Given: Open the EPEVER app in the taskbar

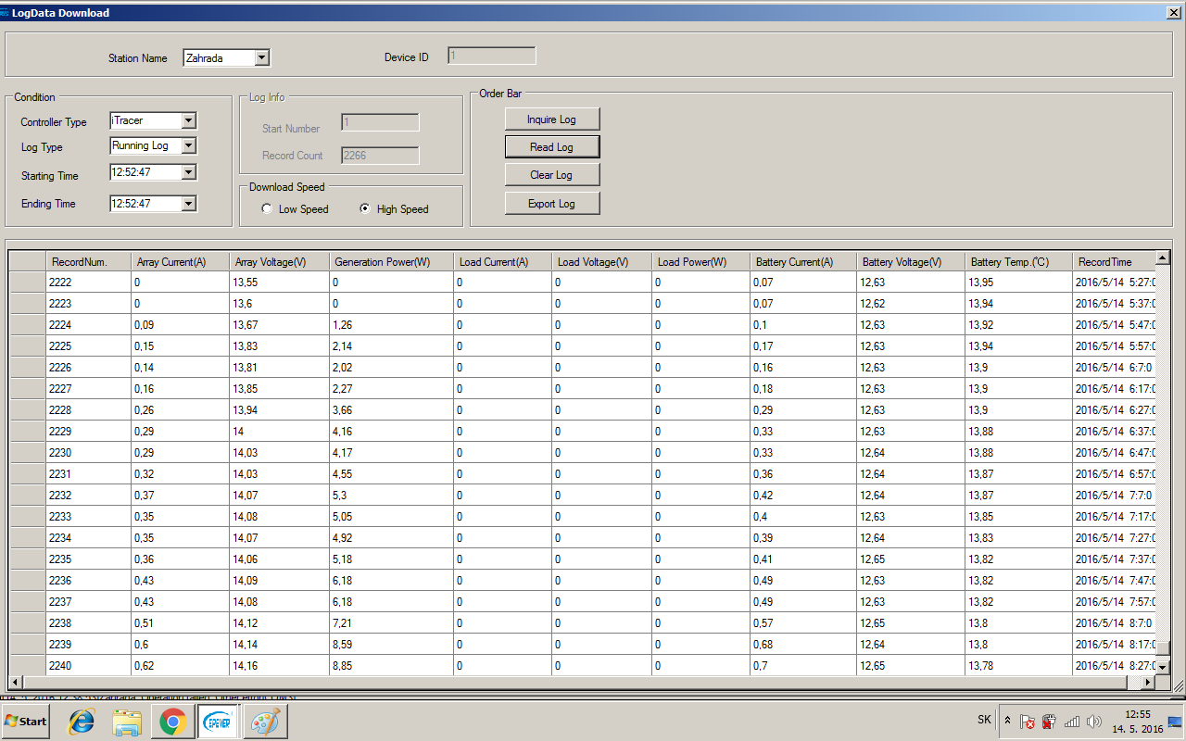Looking at the screenshot, I should pos(220,721).
